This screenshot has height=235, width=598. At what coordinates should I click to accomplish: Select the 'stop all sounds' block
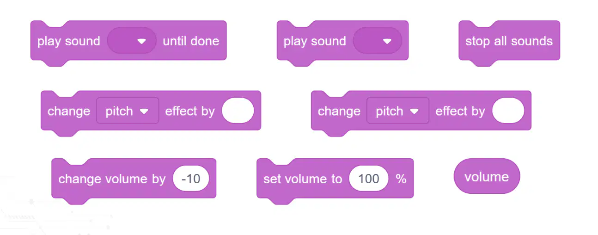tap(509, 41)
